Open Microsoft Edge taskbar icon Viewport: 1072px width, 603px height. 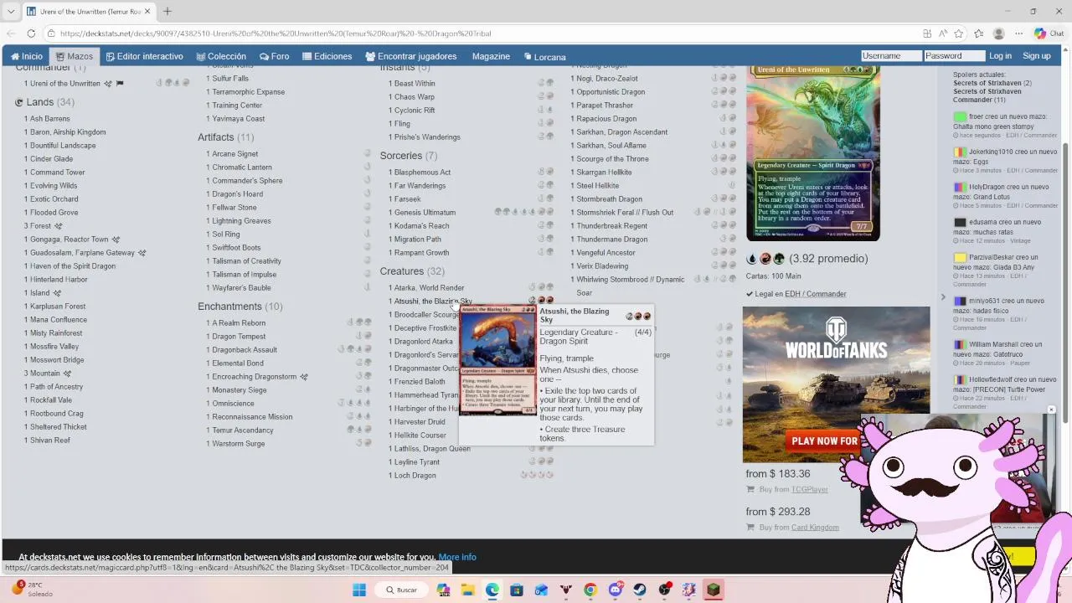(x=492, y=590)
